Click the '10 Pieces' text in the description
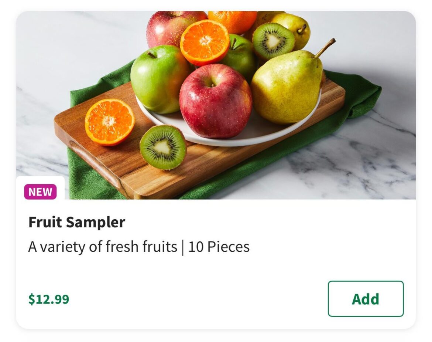 coord(219,245)
